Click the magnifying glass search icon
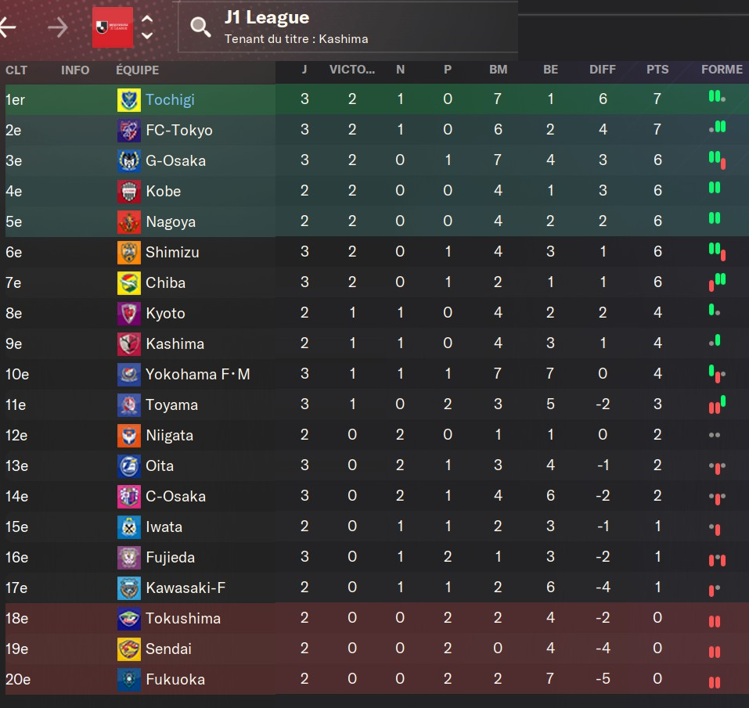Screen dimensions: 749x708 point(201,27)
